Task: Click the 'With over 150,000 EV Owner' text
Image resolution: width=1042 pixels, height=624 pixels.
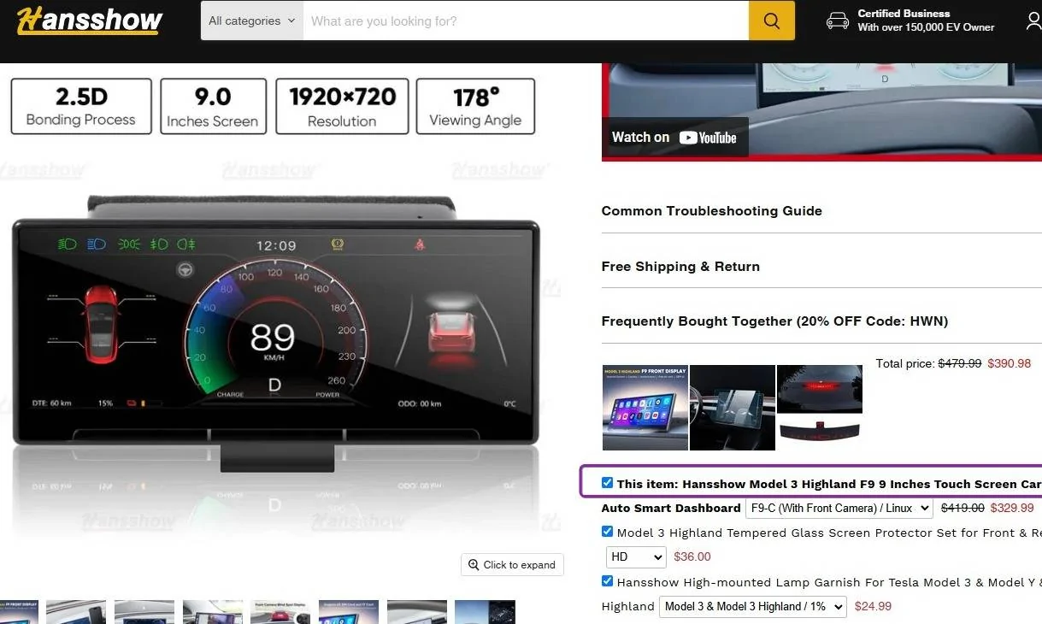Action: pos(926,27)
